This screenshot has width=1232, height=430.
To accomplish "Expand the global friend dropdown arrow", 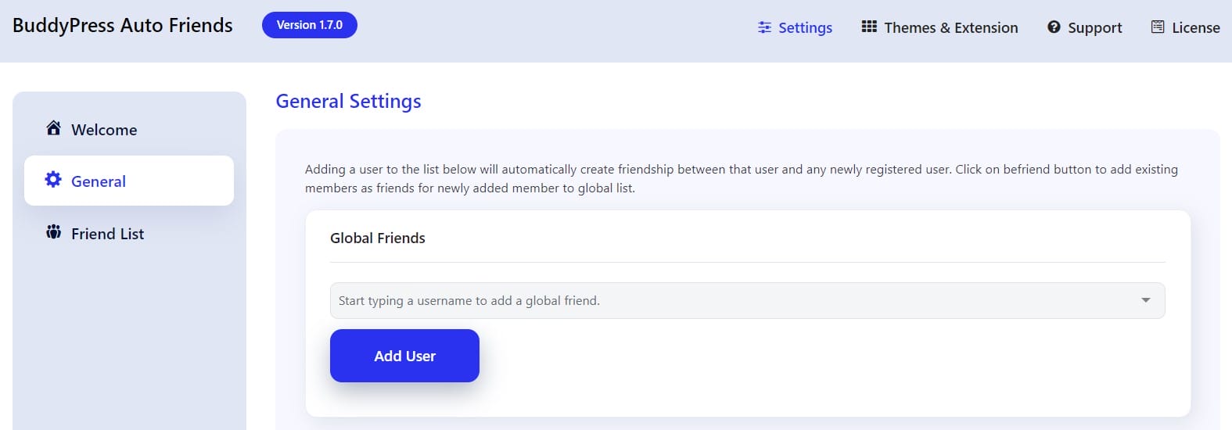I will coord(1145,300).
